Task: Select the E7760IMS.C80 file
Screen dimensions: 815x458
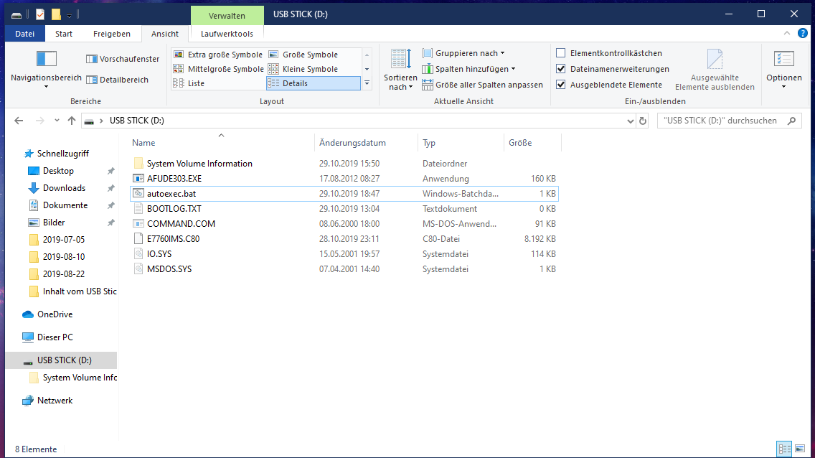Action: (x=344, y=238)
